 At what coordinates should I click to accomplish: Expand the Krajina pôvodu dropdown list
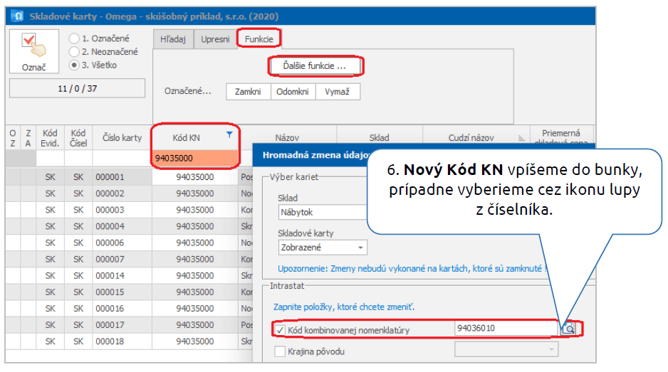(x=506, y=350)
